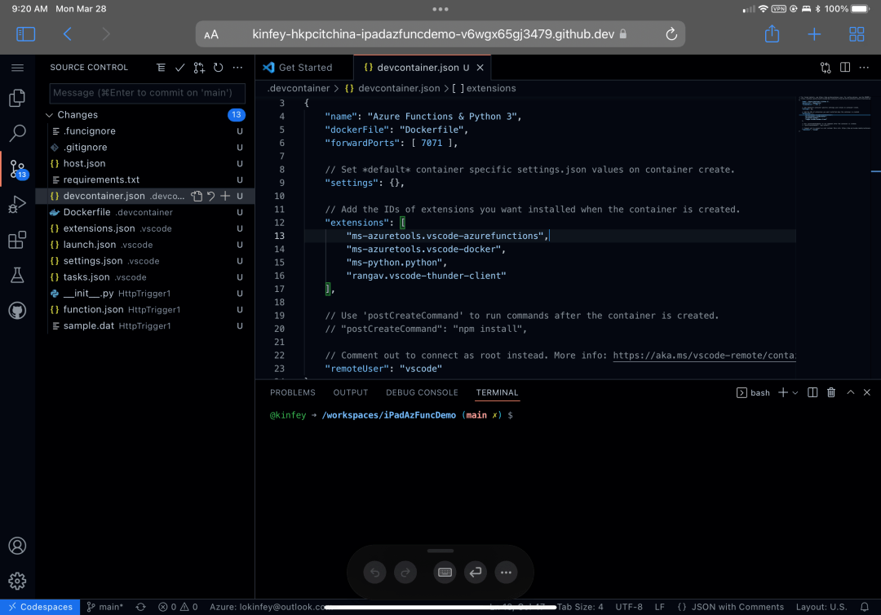881x615 pixels.
Task: Open the aka.ms remote containers link
Action: point(703,356)
